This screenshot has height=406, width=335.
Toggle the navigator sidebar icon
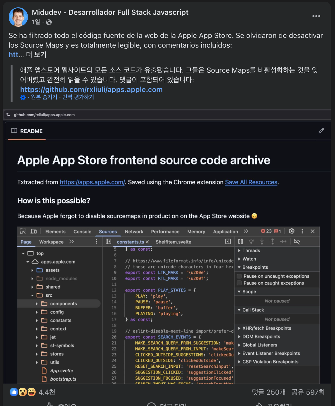[x=108, y=242]
